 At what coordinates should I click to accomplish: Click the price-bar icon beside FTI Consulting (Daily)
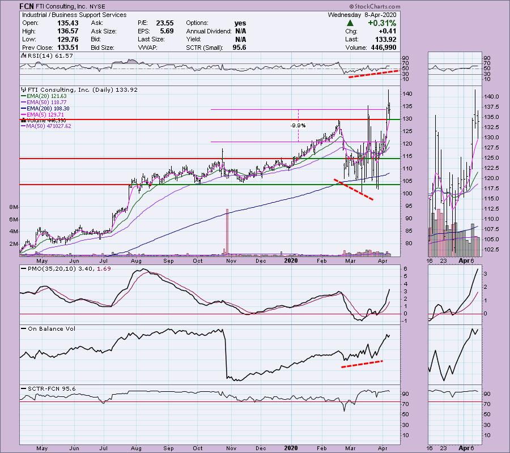23,89
